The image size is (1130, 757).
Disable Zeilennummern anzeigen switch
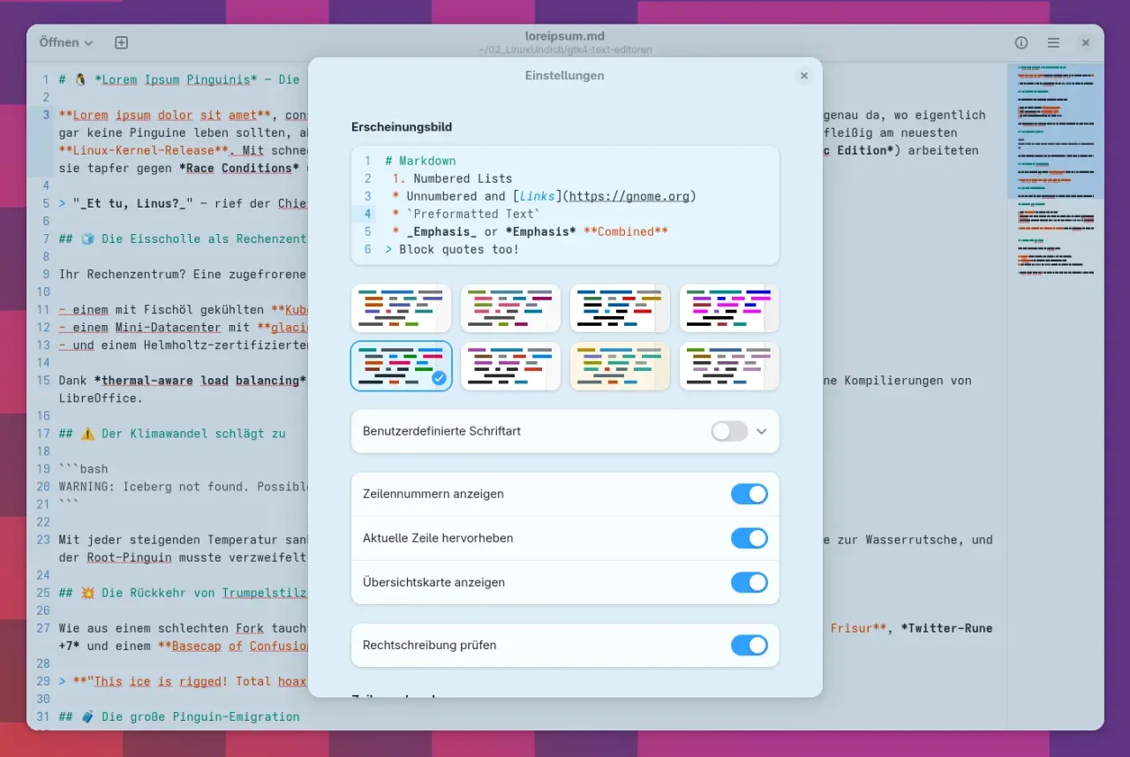pyautogui.click(x=749, y=494)
